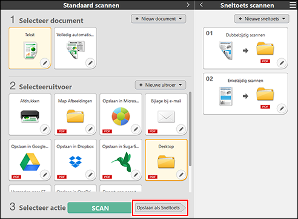Collapse left arrow beside Sneltoets scannen

coord(201,5)
